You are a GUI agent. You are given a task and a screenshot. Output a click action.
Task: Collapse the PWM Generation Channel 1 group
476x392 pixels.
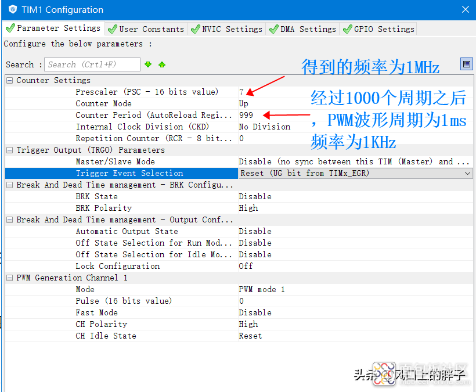pyautogui.click(x=10, y=278)
